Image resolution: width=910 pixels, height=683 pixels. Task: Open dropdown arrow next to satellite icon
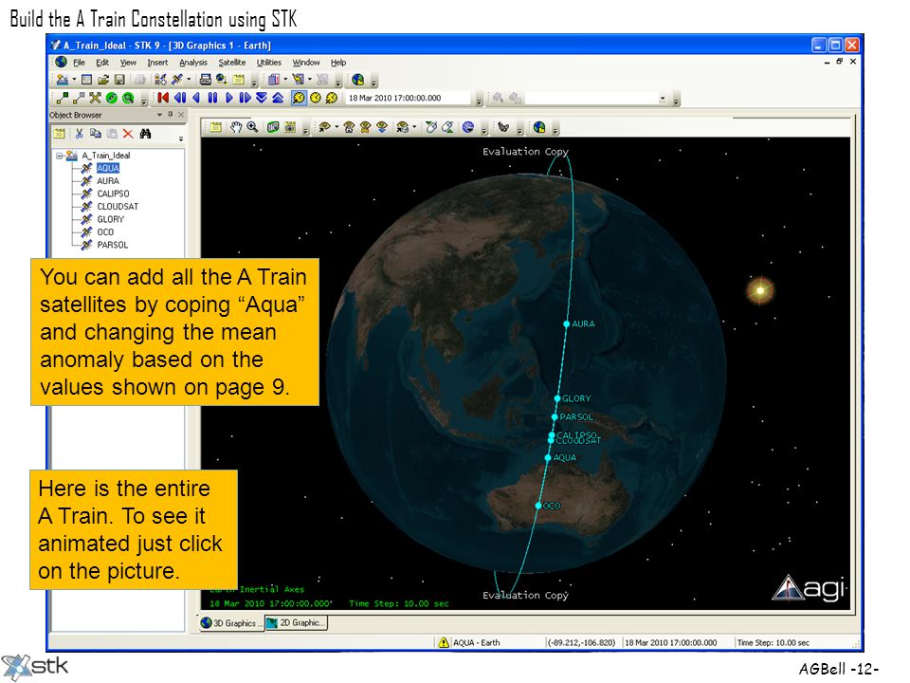click(x=188, y=80)
